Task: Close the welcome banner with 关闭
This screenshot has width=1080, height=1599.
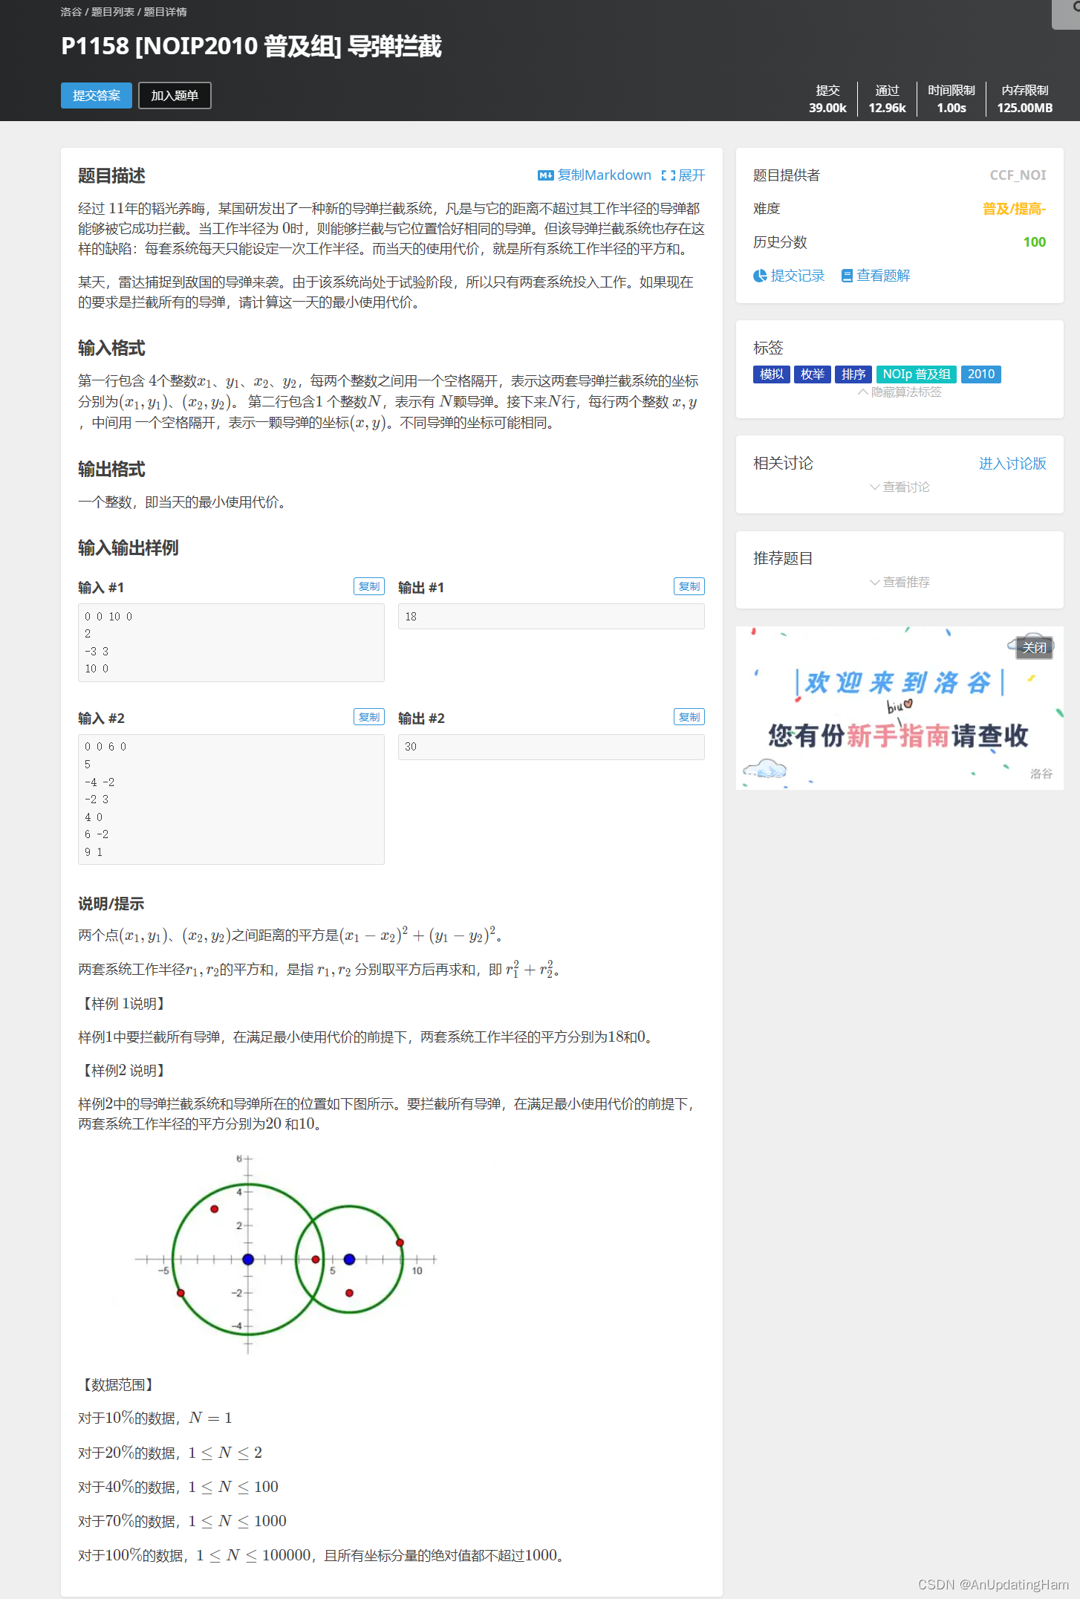Action: (x=1035, y=648)
